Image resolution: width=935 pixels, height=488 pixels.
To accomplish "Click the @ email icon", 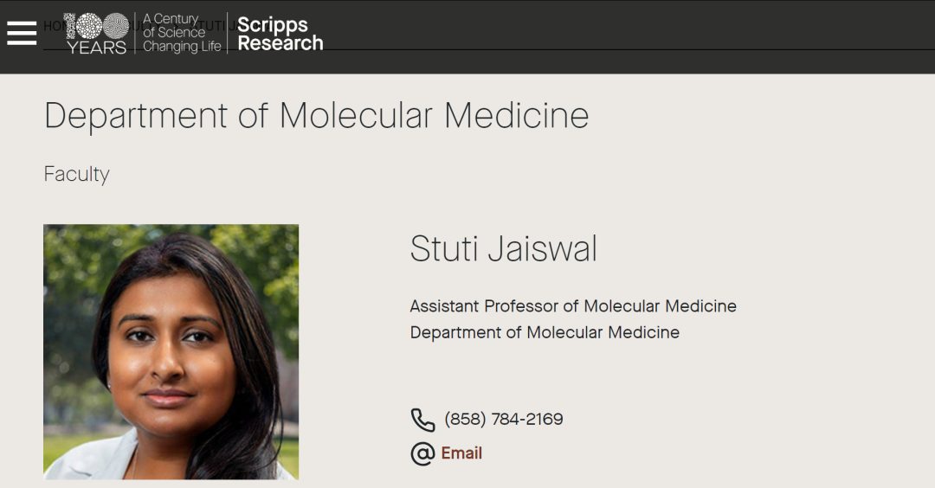I will [422, 453].
